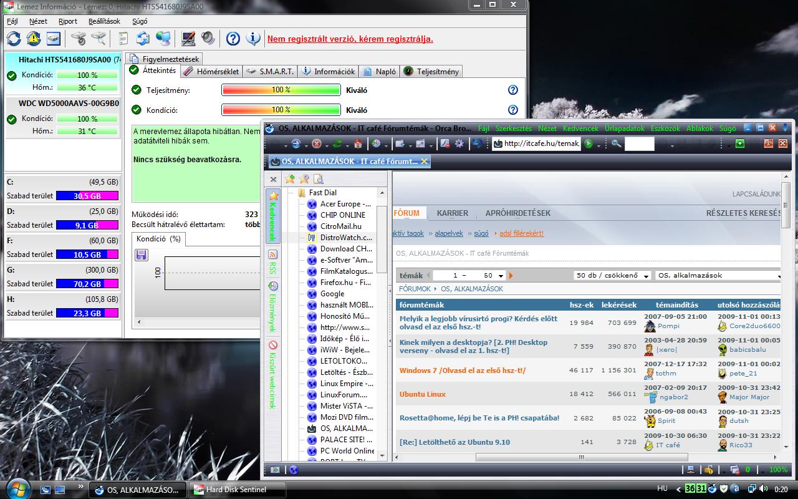Click drive G free space bar
Image resolution: width=798 pixels, height=499 pixels.
(87, 284)
